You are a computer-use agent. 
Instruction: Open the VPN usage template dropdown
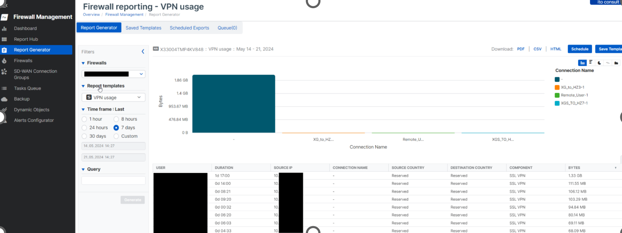point(113,98)
